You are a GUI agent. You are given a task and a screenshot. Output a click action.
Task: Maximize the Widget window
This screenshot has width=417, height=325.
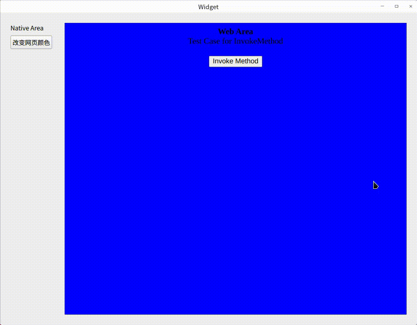tap(397, 6)
